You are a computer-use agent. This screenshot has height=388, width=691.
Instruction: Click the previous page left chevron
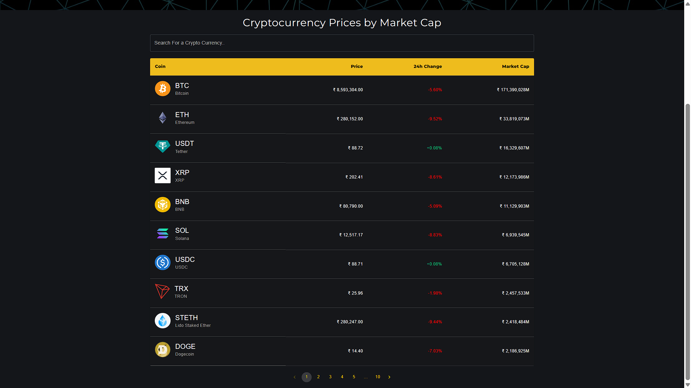coord(295,377)
